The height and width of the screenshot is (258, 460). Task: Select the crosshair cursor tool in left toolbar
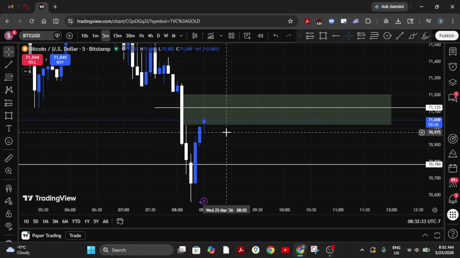9,52
